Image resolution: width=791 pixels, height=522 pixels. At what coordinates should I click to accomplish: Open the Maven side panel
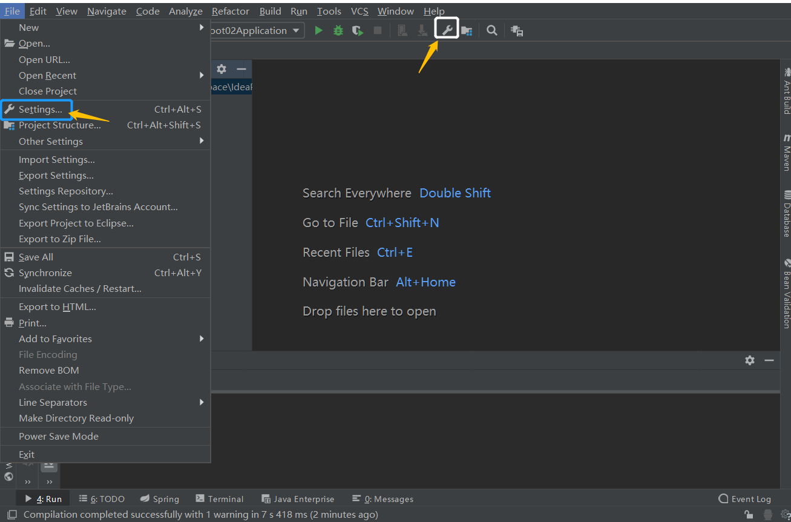(x=787, y=153)
